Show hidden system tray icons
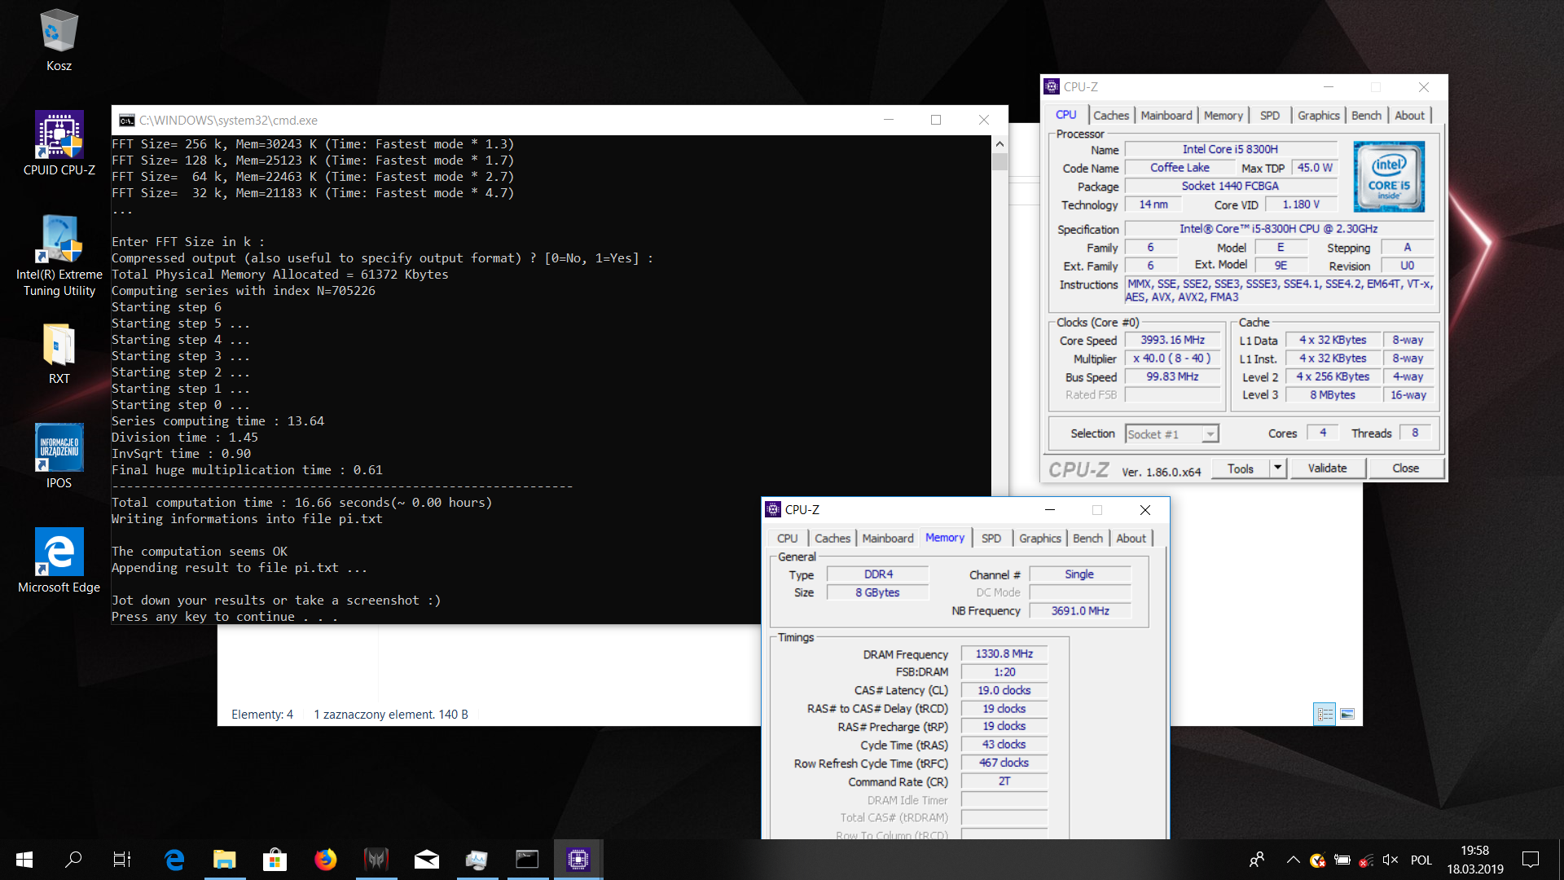The width and height of the screenshot is (1564, 880). 1293,860
